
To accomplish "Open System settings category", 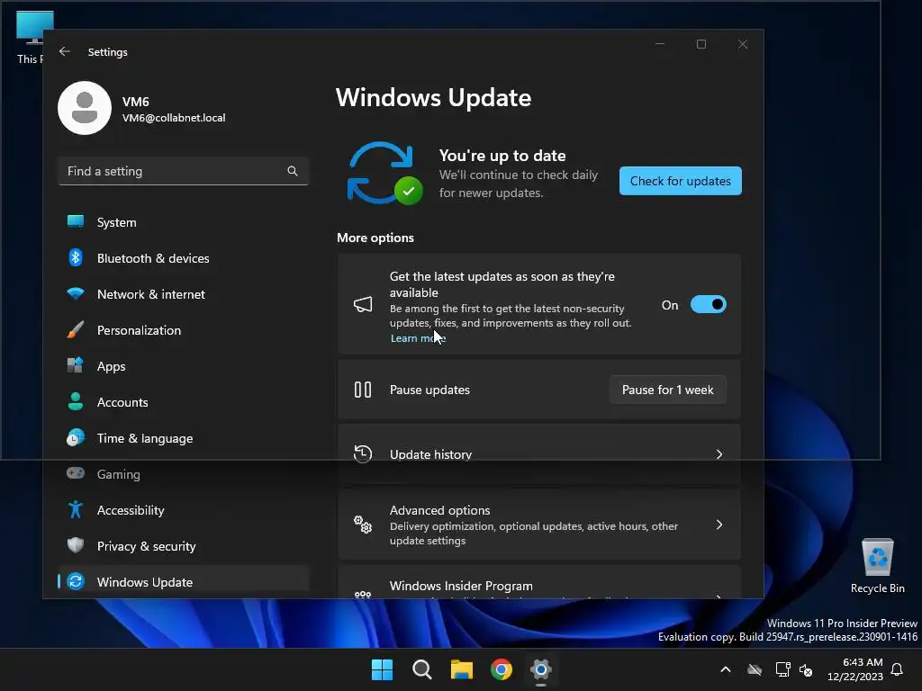I will [x=184, y=222].
